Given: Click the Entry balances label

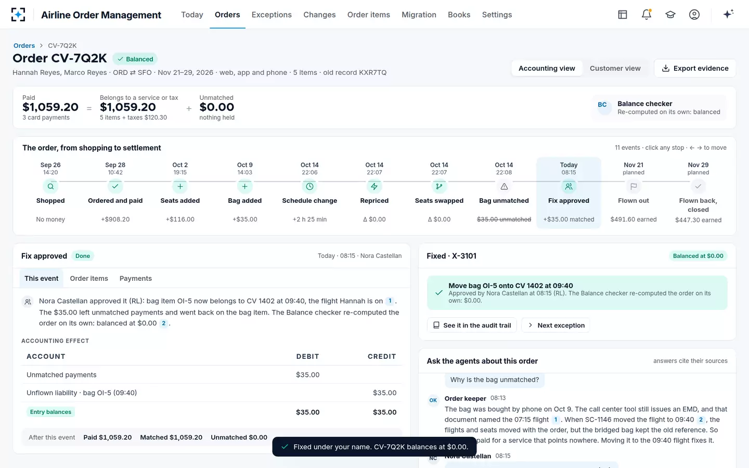Looking at the screenshot, I should pyautogui.click(x=50, y=412).
